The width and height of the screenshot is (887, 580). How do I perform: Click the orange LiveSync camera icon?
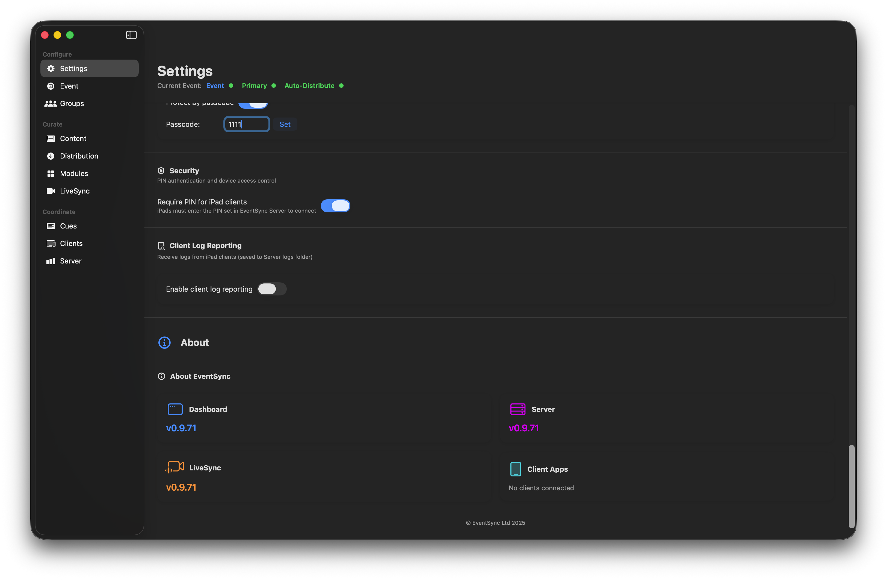[175, 467]
